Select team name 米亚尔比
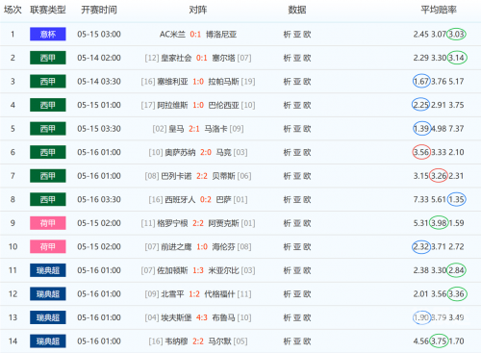481x353 pixels. click(223, 270)
